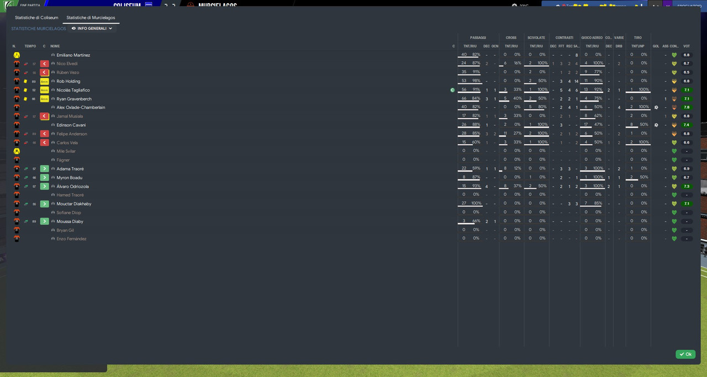Open the Info Generali view dropdown

pyautogui.click(x=92, y=28)
